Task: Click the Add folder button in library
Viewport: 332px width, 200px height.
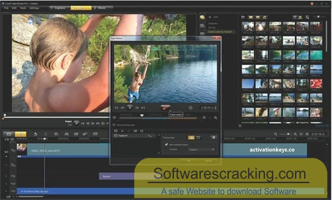Action: pyautogui.click(x=214, y=17)
